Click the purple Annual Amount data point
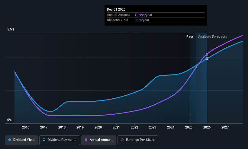The width and height of the screenshot is (248, 149). click(207, 54)
